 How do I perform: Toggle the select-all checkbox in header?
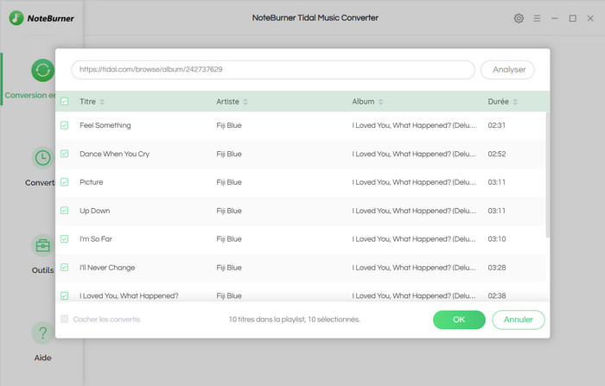(x=65, y=101)
